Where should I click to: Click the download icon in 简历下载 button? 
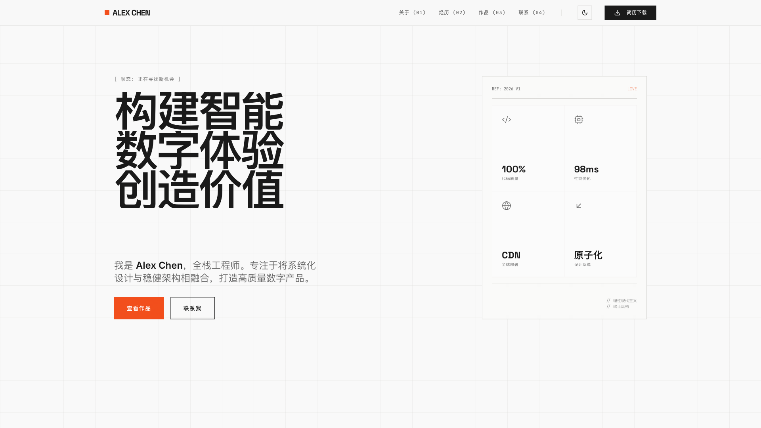coord(617,12)
